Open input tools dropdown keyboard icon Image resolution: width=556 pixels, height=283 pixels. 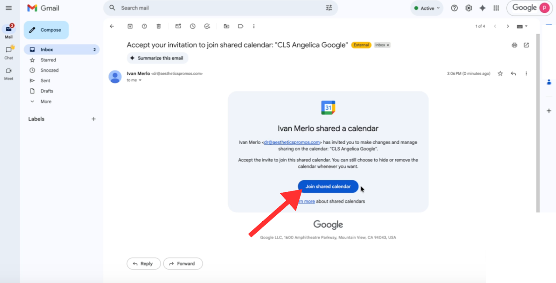click(x=522, y=26)
